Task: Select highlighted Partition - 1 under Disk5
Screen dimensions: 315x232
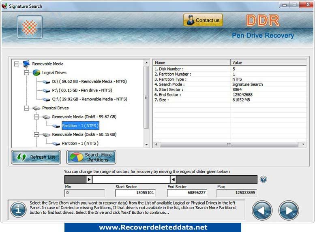Action: [x=80, y=126]
